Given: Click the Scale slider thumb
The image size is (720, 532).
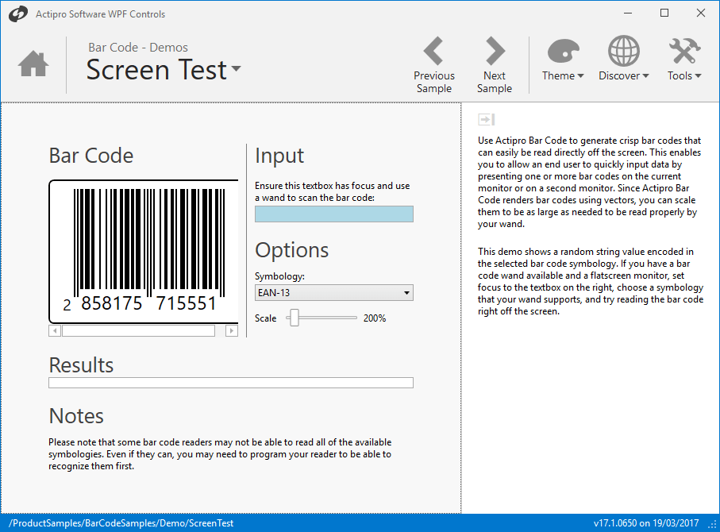Looking at the screenshot, I should pos(295,318).
